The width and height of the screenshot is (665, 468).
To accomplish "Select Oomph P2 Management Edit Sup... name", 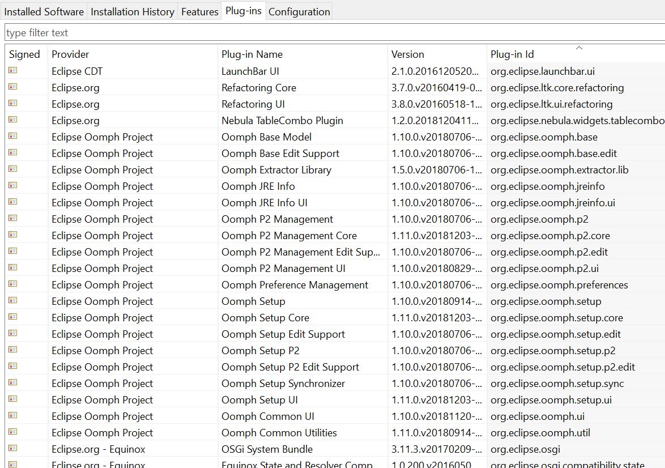I will 301,252.
